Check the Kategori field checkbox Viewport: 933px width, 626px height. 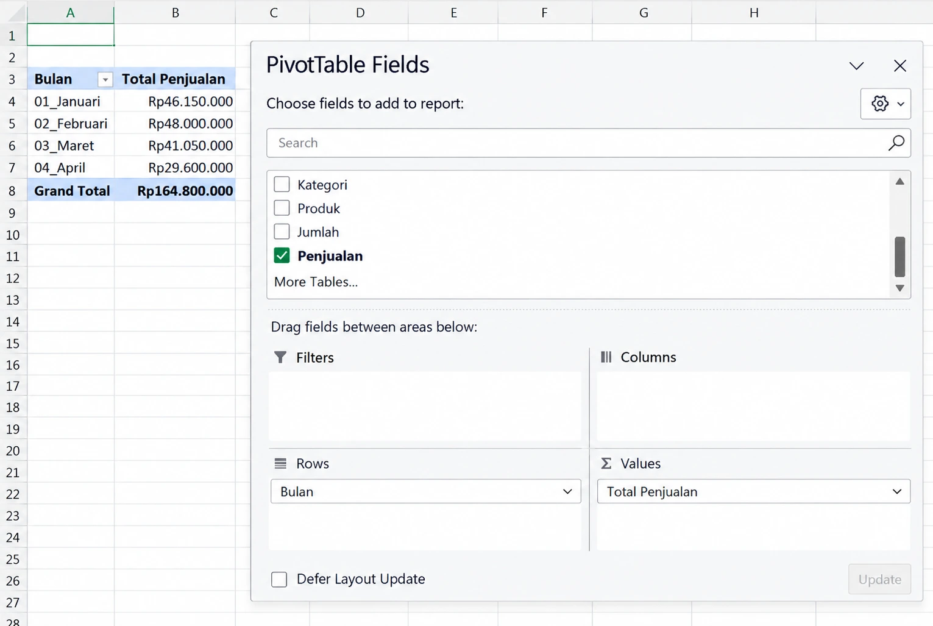click(282, 184)
